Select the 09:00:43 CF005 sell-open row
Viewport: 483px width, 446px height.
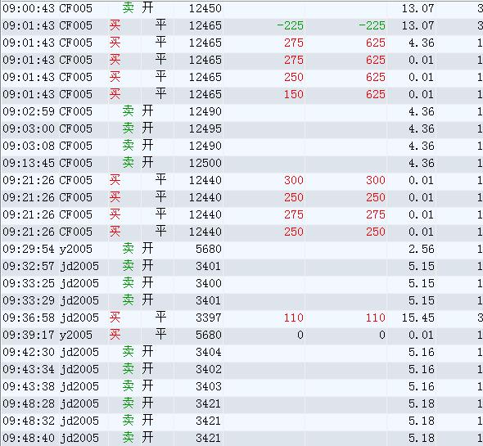tap(241, 8)
